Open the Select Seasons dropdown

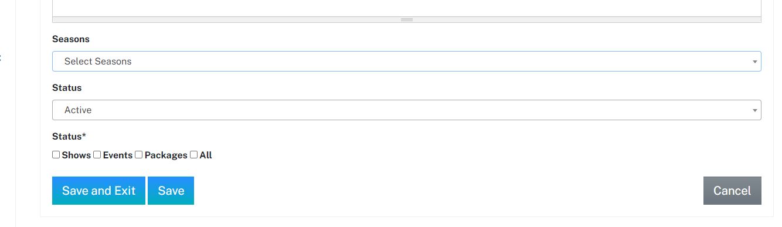(406, 62)
